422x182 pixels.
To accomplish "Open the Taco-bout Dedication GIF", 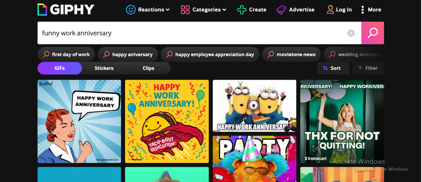I will pyautogui.click(x=167, y=121).
